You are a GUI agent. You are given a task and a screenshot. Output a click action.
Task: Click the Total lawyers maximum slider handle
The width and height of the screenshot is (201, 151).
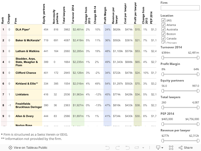click(198, 107)
